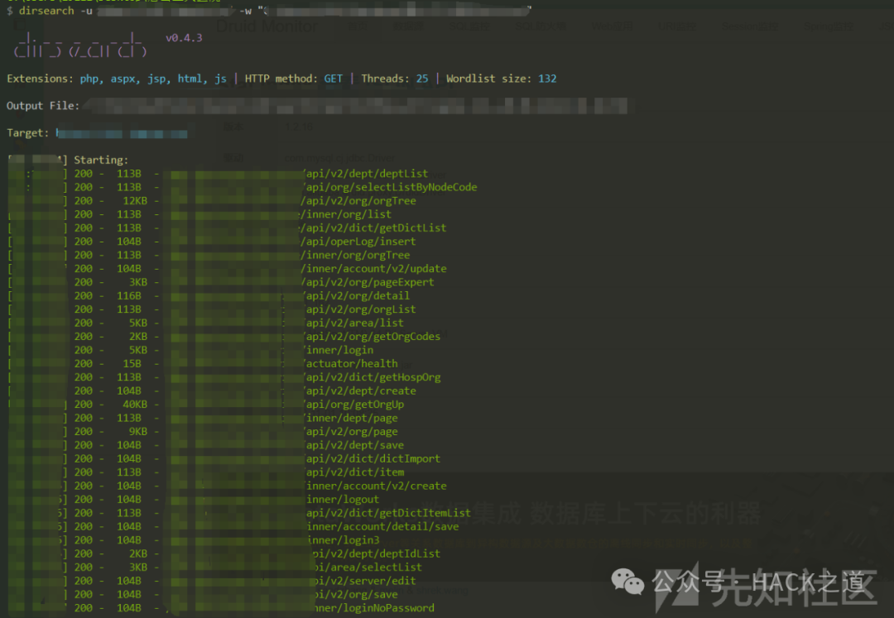
Task: Open the /inner/login path entry
Action: [338, 350]
